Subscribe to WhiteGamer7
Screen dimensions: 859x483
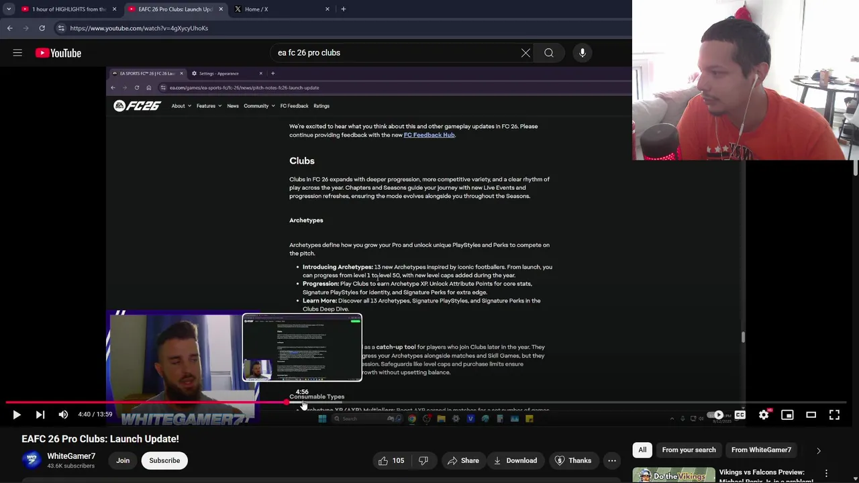(x=164, y=461)
